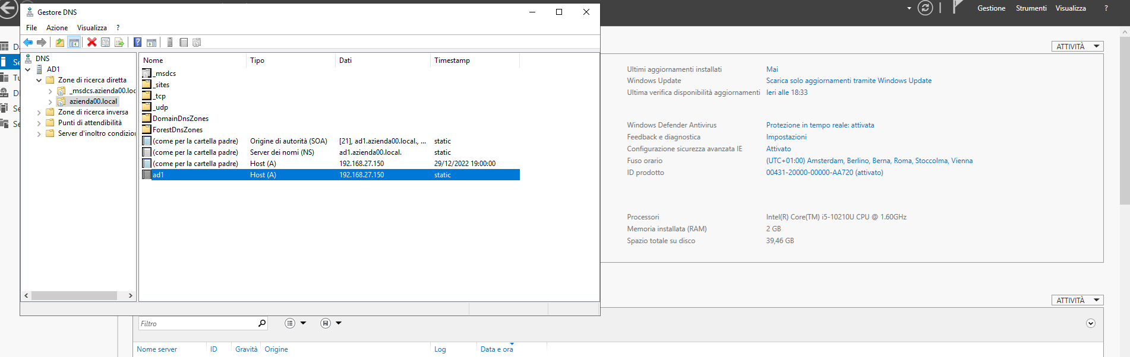Click the Impostazioni feedback link
Screen dimensions: 1130x357
(x=786, y=137)
